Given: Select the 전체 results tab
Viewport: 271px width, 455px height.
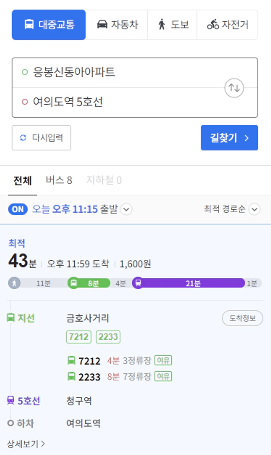Looking at the screenshot, I should pyautogui.click(x=23, y=181).
